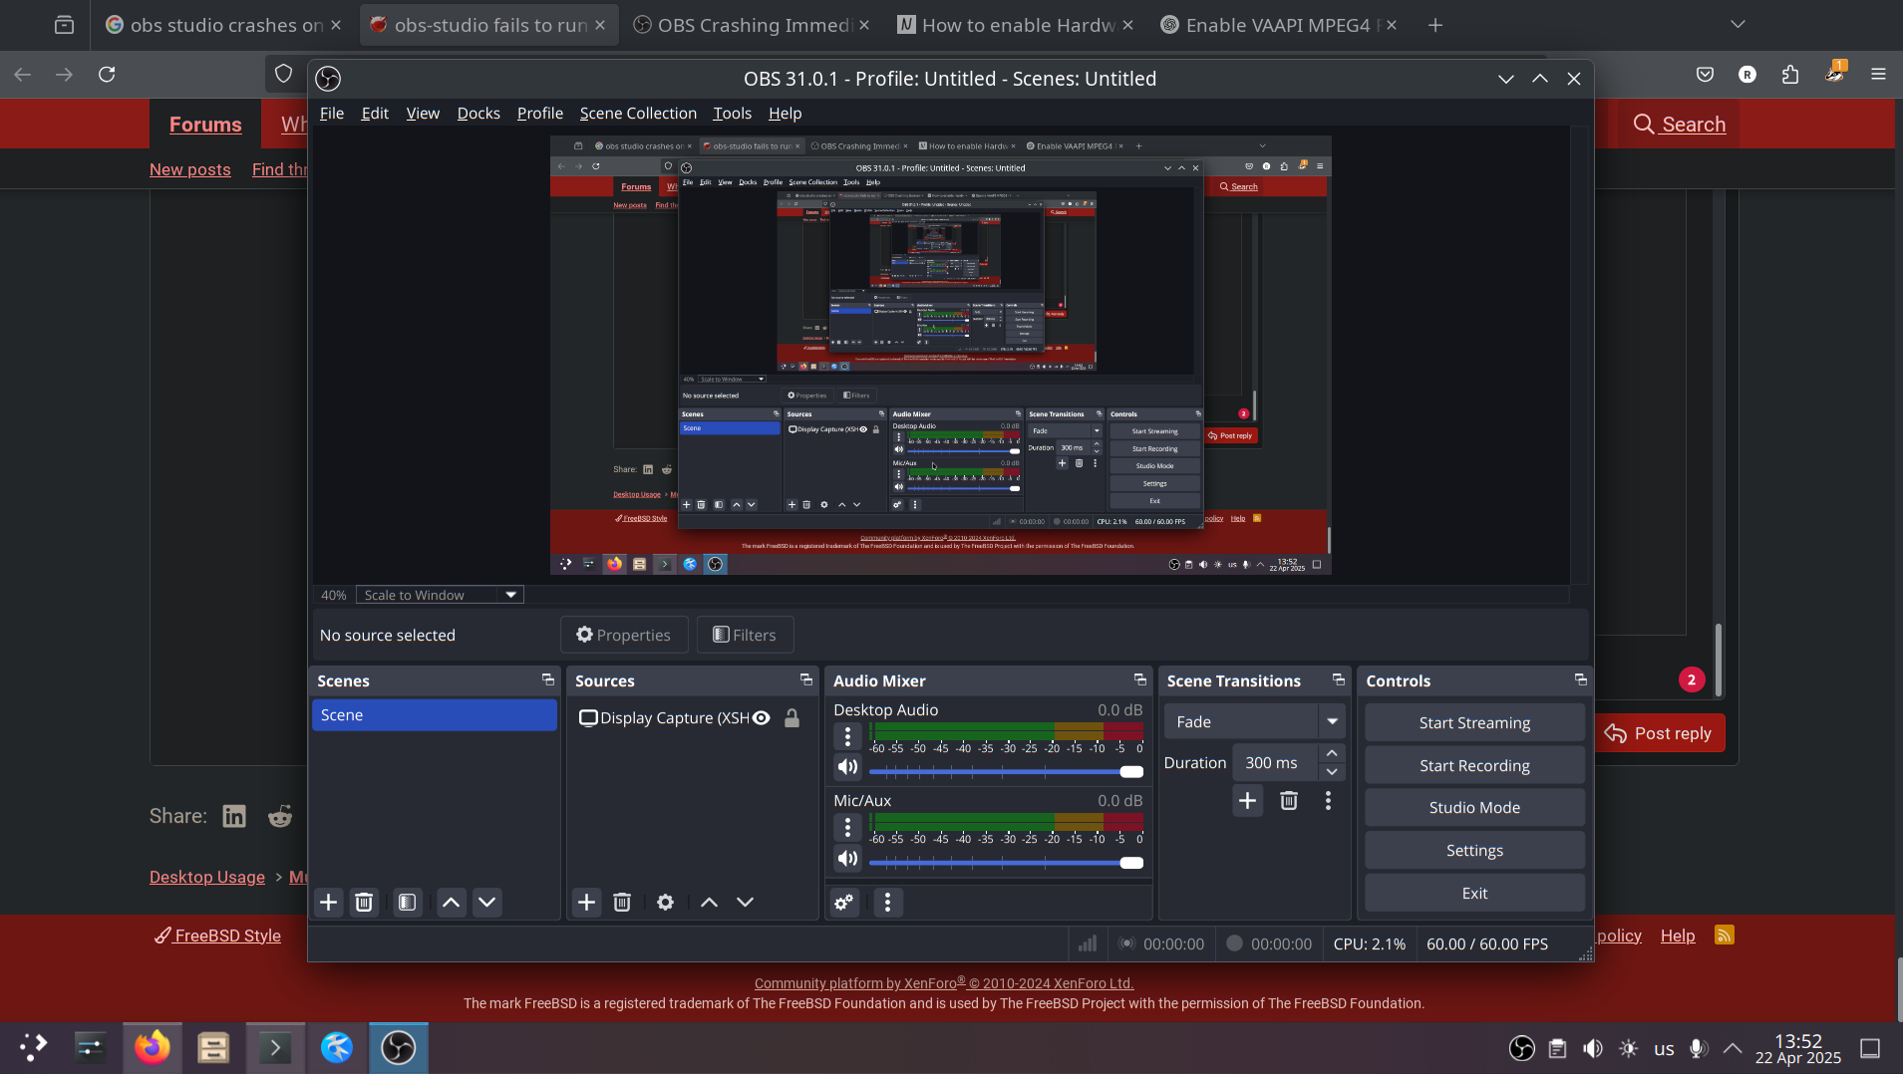Mute the Desktop Audio speaker icon
Viewport: 1903px width, 1074px height.
coord(847,767)
